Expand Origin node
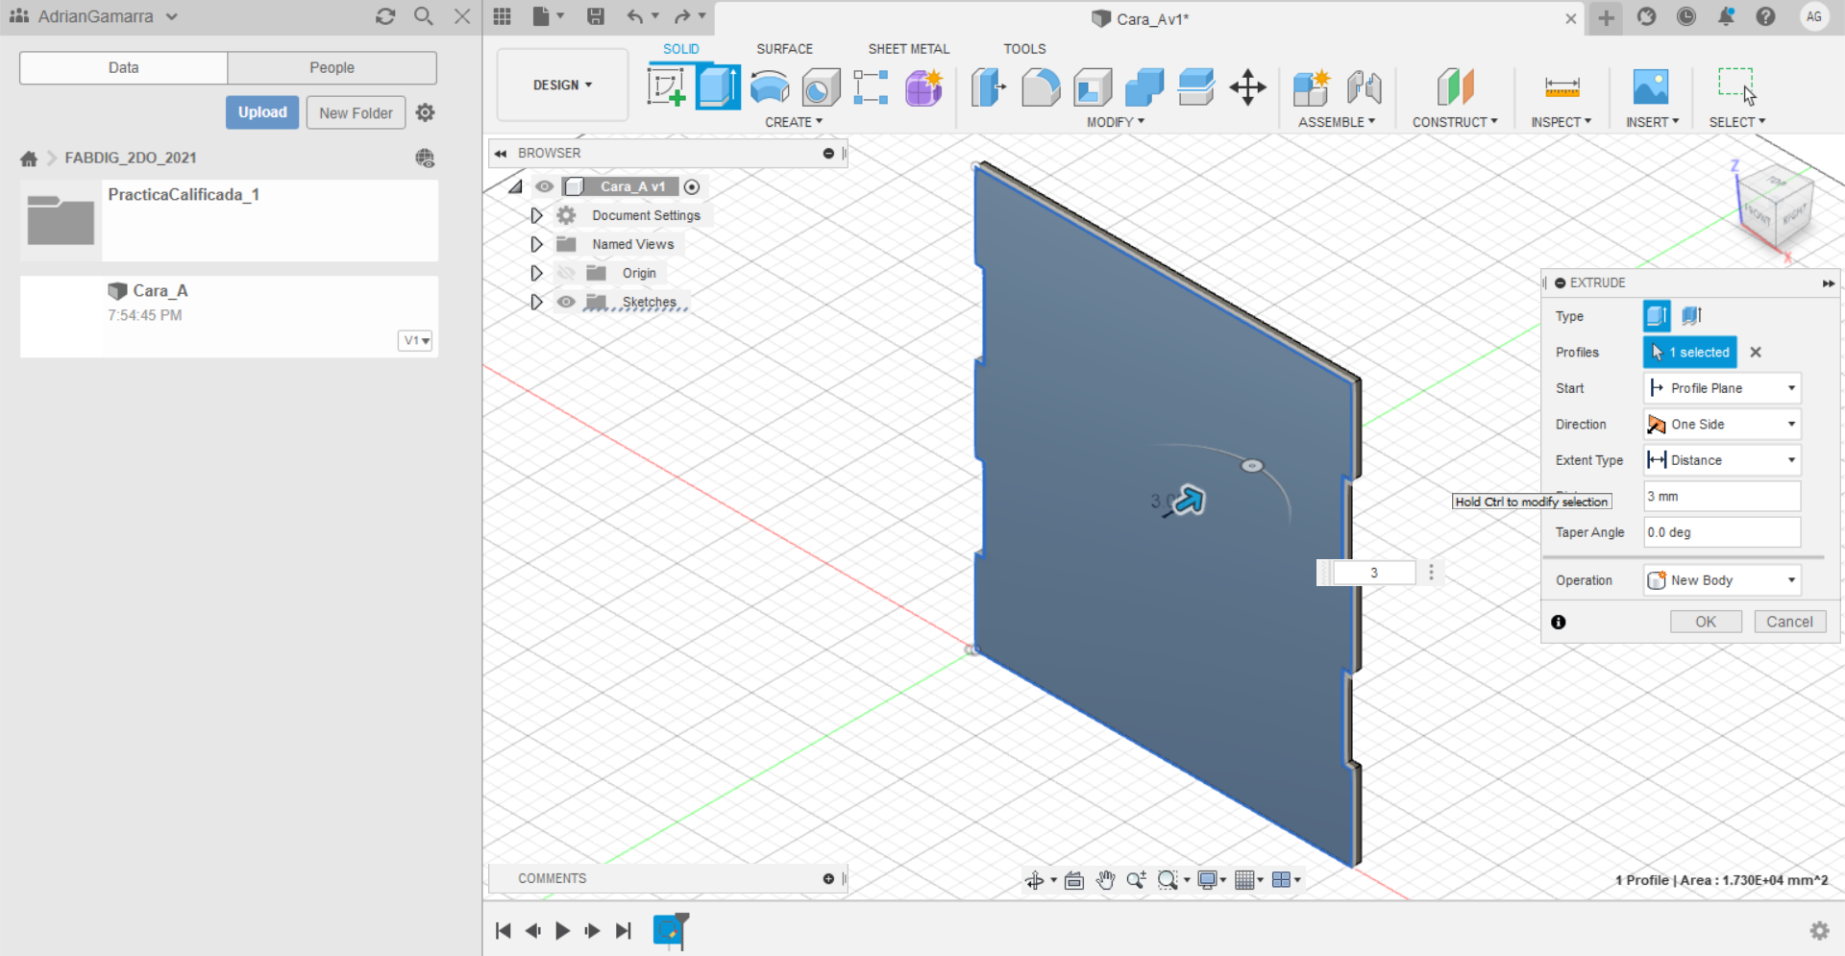Image resolution: width=1845 pixels, height=956 pixels. tap(536, 273)
